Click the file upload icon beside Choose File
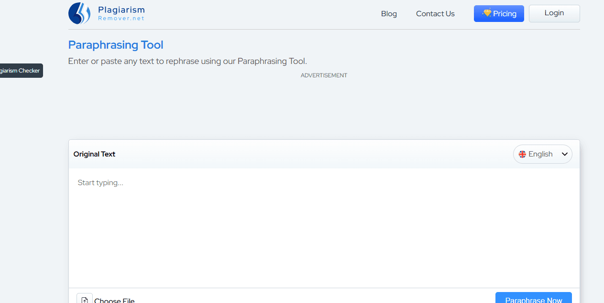This screenshot has width=604, height=303. (84, 299)
